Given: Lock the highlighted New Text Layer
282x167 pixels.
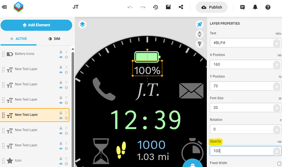Looking at the screenshot, I should click(x=61, y=113).
